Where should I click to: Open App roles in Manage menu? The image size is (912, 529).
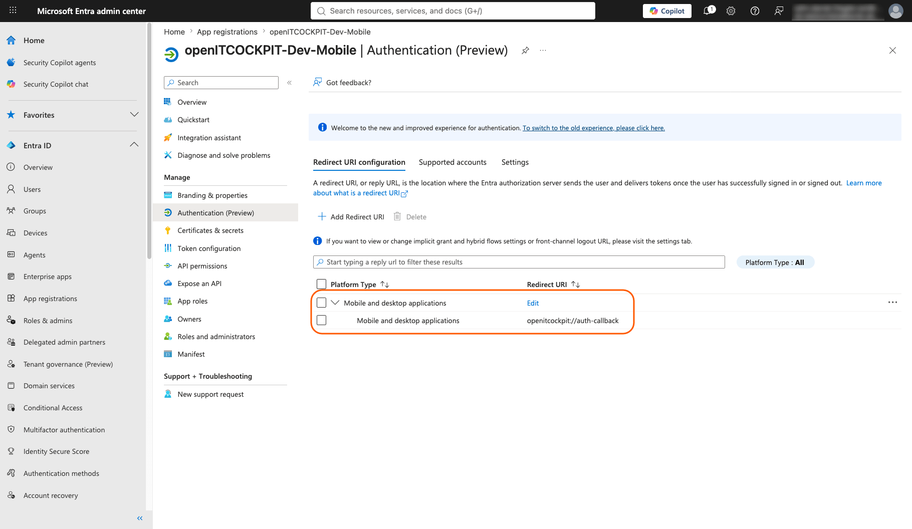tap(192, 301)
